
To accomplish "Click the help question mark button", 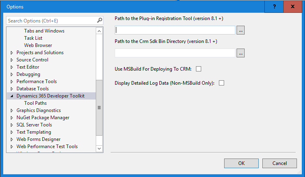I will point(274,6).
